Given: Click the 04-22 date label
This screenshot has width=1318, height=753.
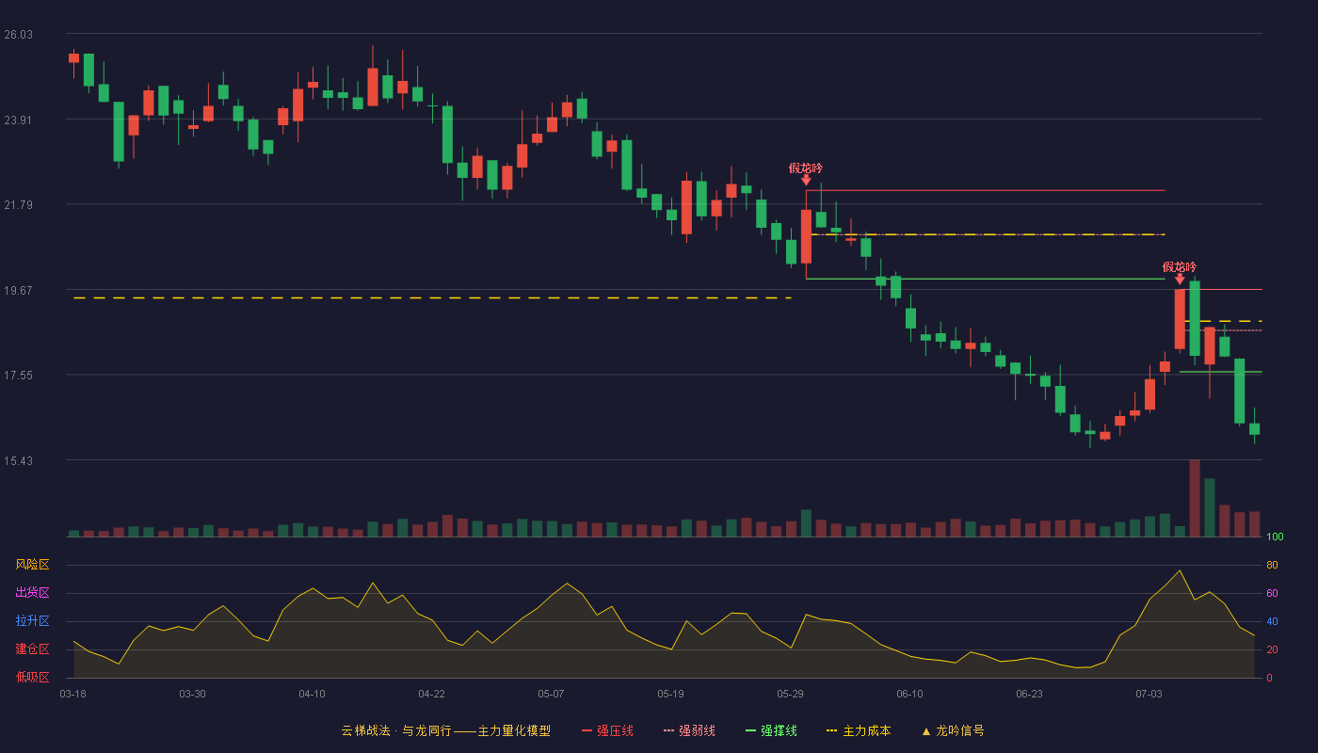Looking at the screenshot, I should (431, 694).
